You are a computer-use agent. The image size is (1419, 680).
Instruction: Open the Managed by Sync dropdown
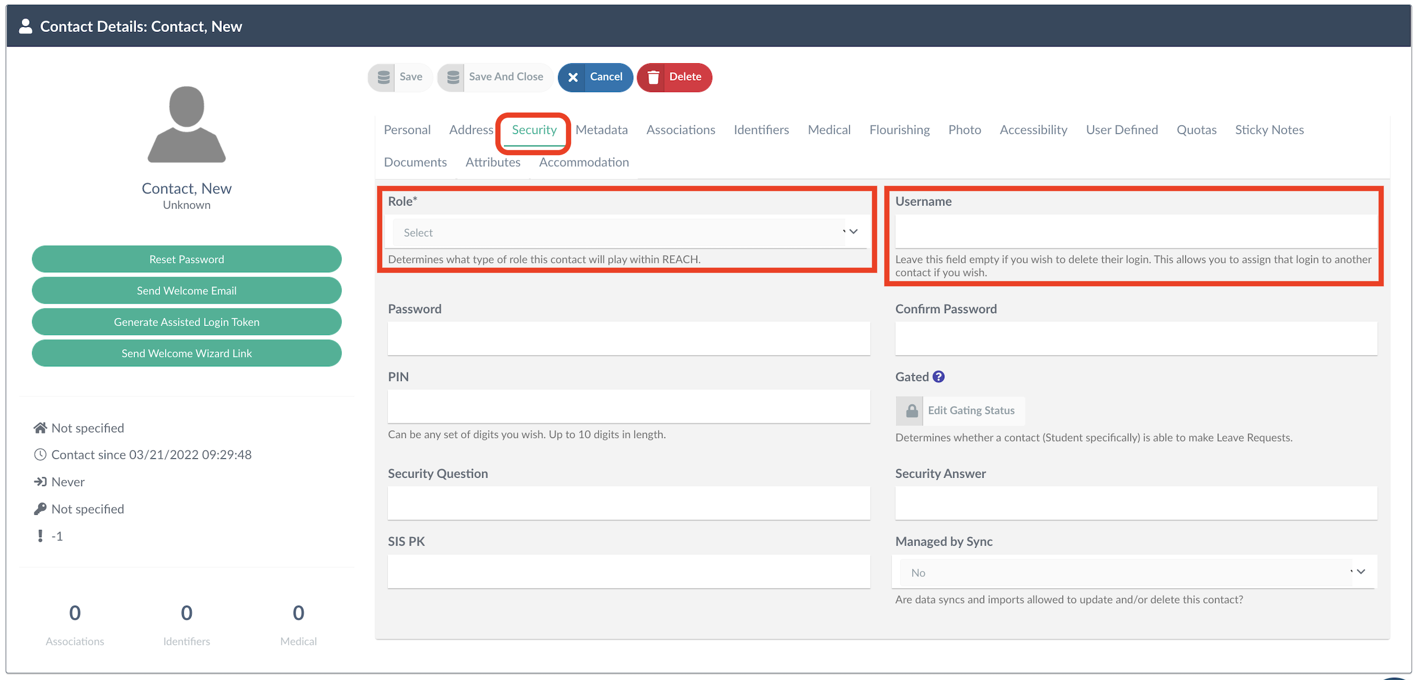[1133, 572]
